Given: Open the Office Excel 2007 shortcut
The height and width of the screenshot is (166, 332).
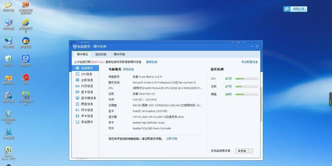Looking at the screenshot, I should [8, 153].
